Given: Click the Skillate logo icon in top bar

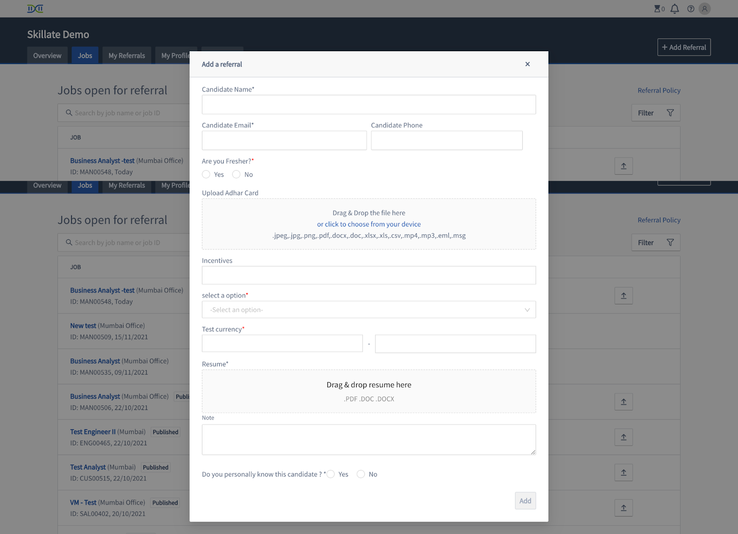Looking at the screenshot, I should click(x=35, y=8).
